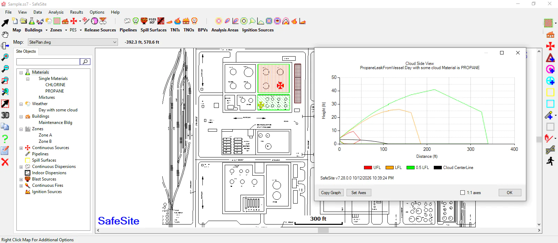Screen dimensions: 558x243
Task: Enable the 1:1 axes checkbox
Action: click(x=463, y=193)
